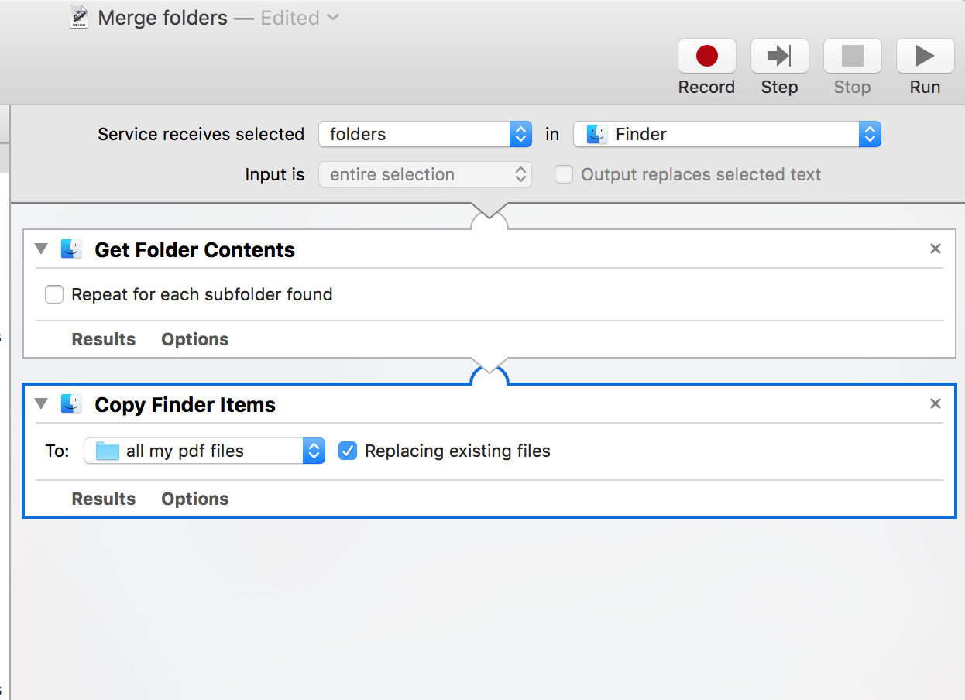Uncheck Replacing existing files

pyautogui.click(x=347, y=450)
